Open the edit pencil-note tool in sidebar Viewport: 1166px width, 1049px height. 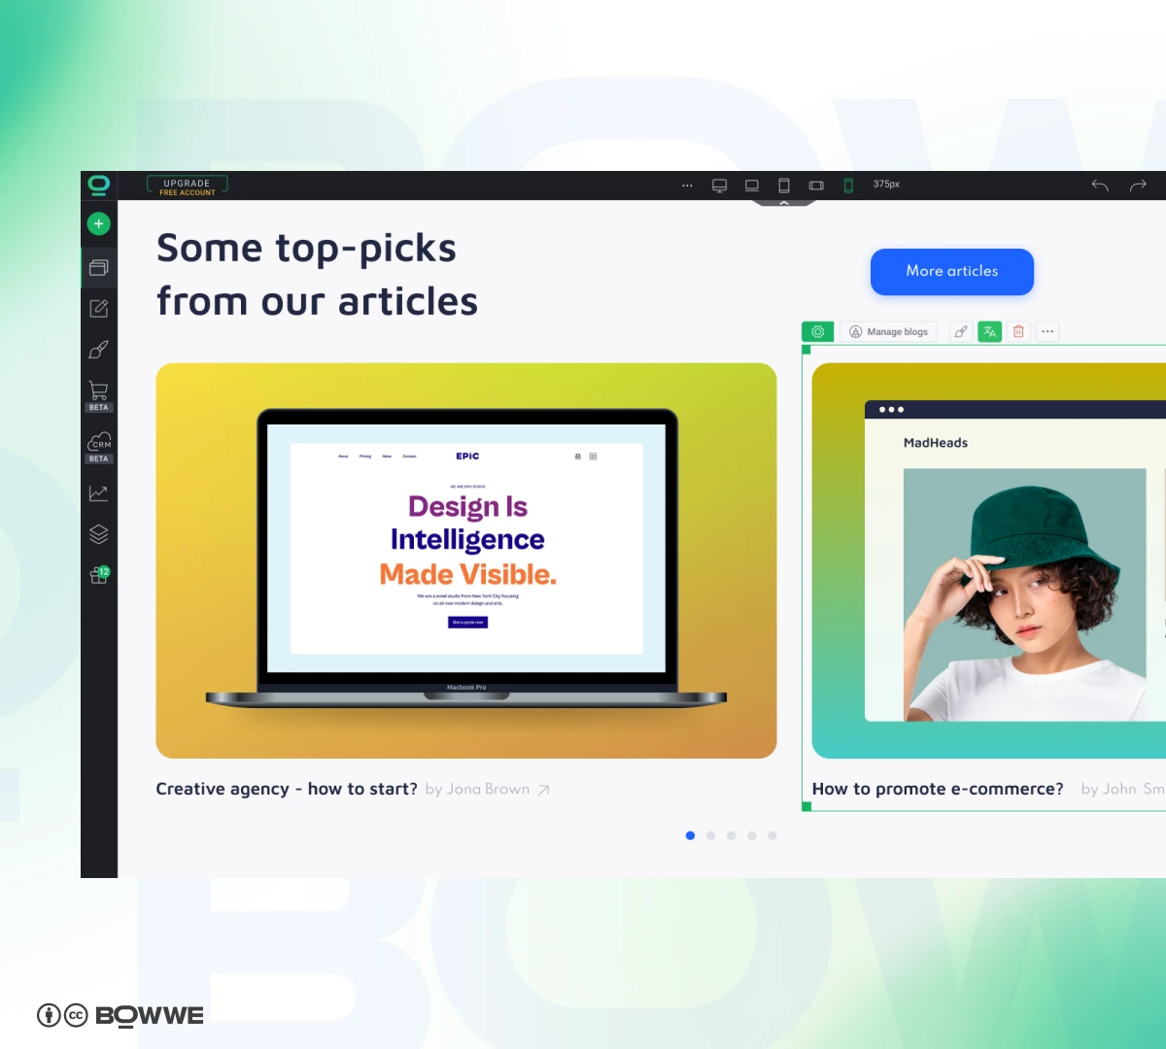coord(98,309)
